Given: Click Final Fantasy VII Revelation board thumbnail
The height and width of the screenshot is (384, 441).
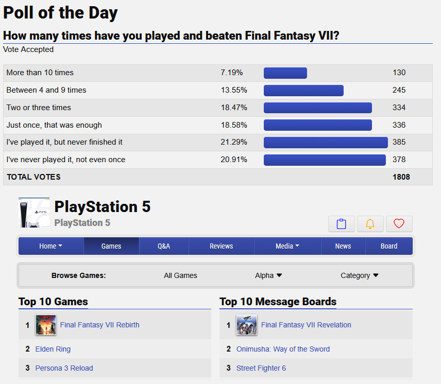Looking at the screenshot, I should click(247, 325).
